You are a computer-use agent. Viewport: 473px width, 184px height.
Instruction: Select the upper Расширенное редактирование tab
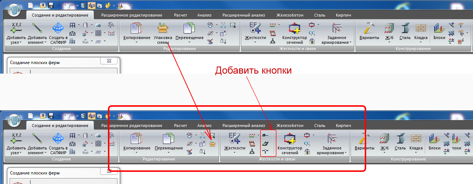tap(131, 15)
